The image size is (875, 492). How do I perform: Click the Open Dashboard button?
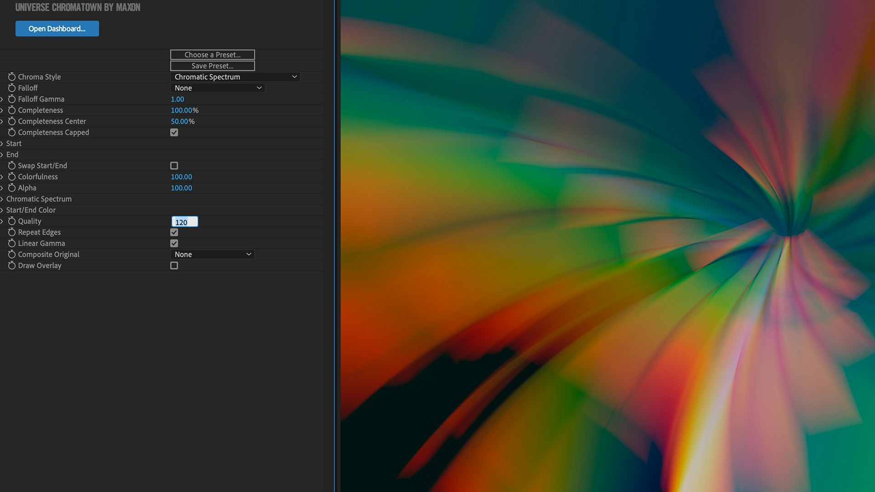pos(57,29)
